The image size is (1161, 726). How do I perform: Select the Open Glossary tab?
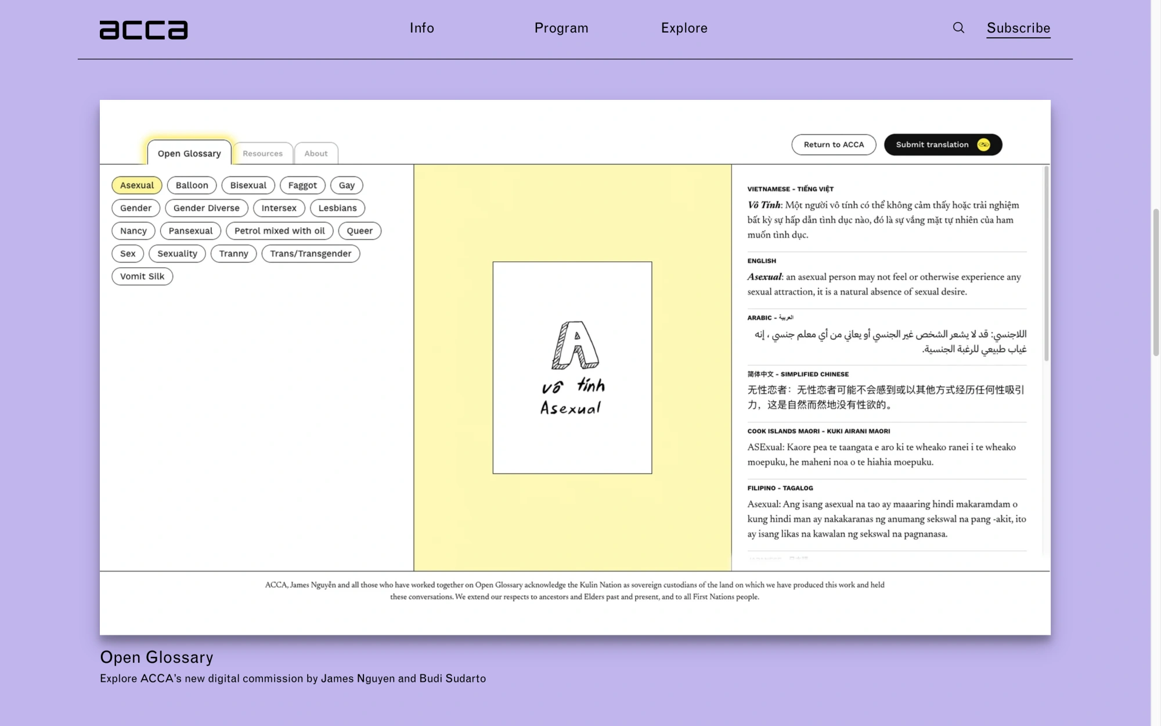click(x=189, y=153)
